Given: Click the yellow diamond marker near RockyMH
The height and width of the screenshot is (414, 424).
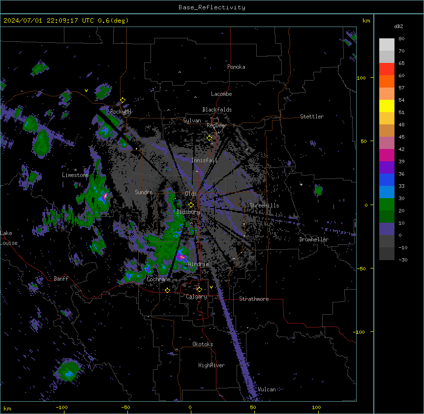Looking at the screenshot, I should point(122,100).
